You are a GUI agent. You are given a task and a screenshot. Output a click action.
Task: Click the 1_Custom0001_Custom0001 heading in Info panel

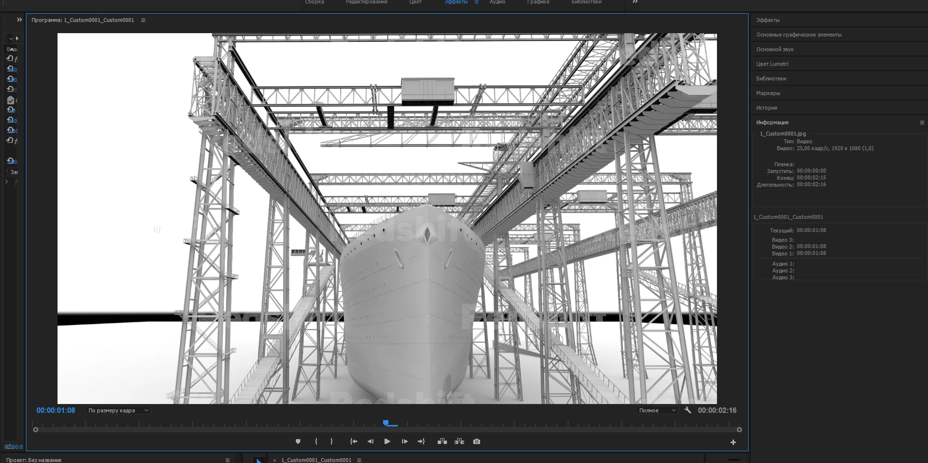(x=788, y=217)
